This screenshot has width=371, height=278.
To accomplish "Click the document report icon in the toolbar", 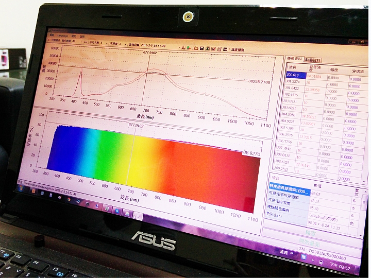I will [220, 49].
